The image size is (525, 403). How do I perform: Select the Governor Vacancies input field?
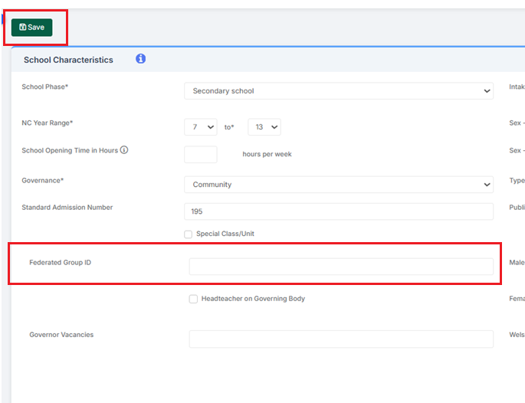[x=341, y=339]
